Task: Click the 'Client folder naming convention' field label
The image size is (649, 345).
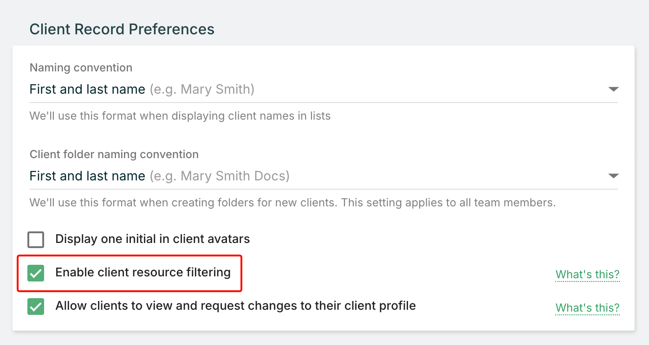Action: click(114, 154)
